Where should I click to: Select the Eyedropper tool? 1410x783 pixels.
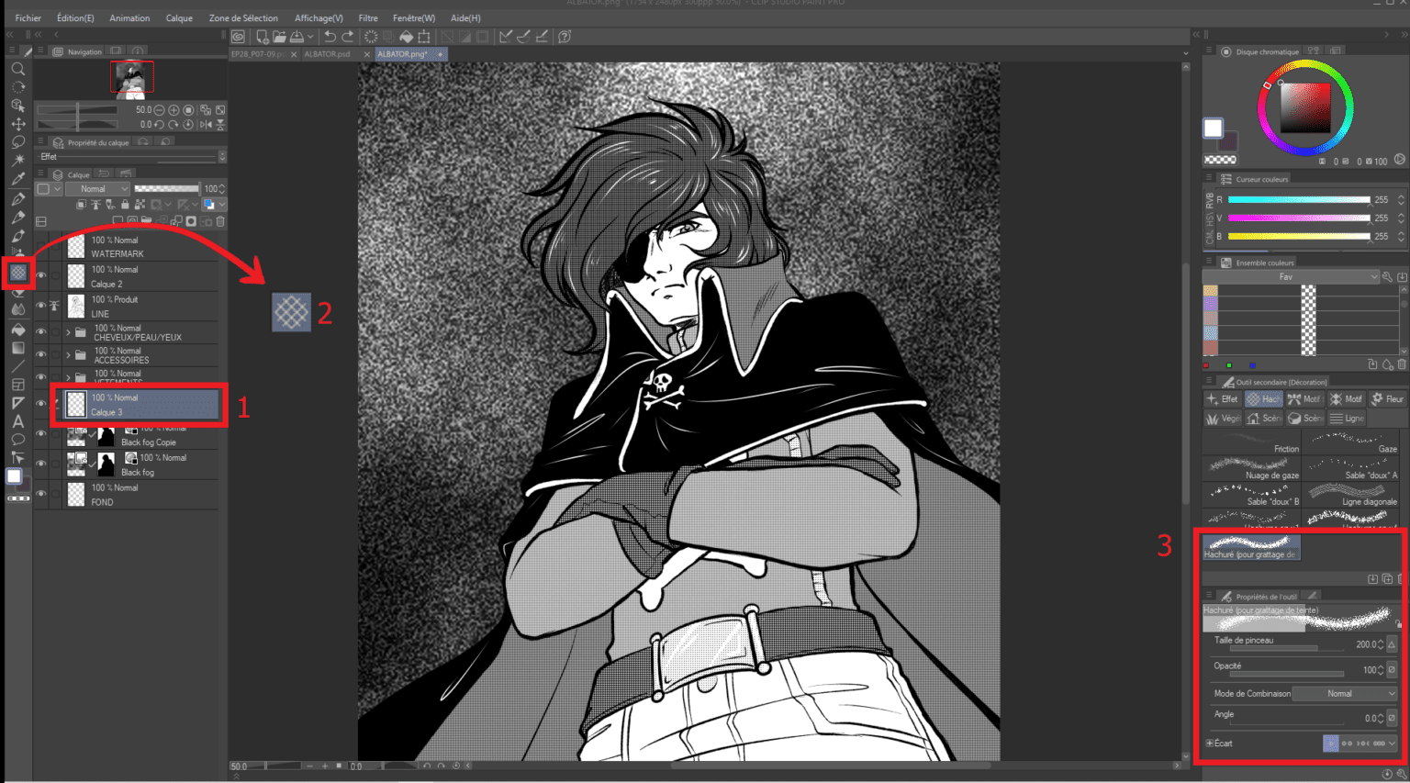(17, 179)
